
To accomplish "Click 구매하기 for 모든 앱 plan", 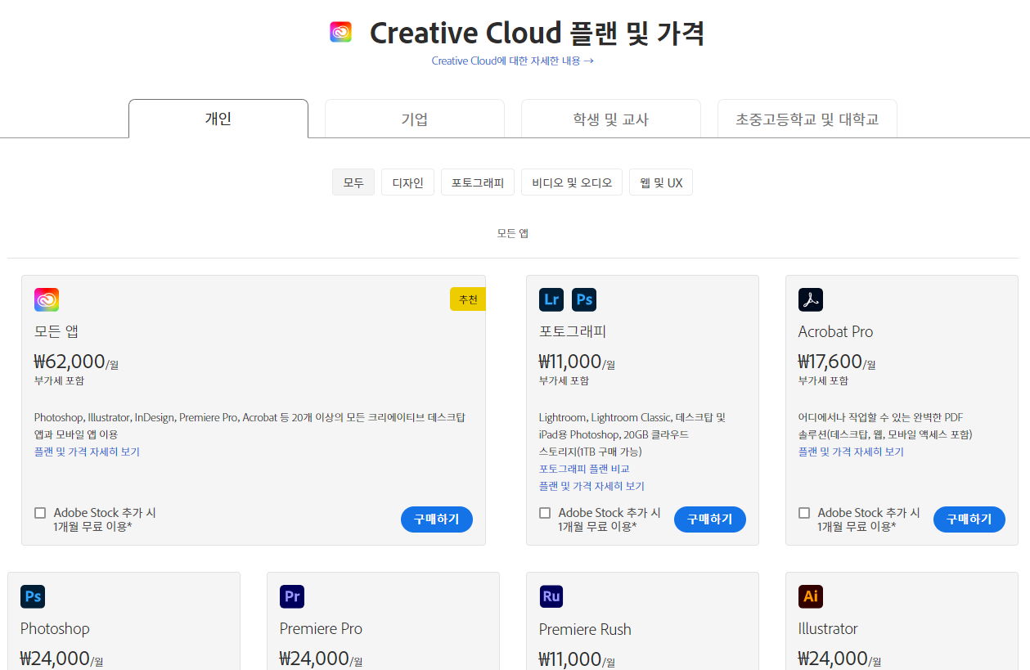I will tap(437, 519).
